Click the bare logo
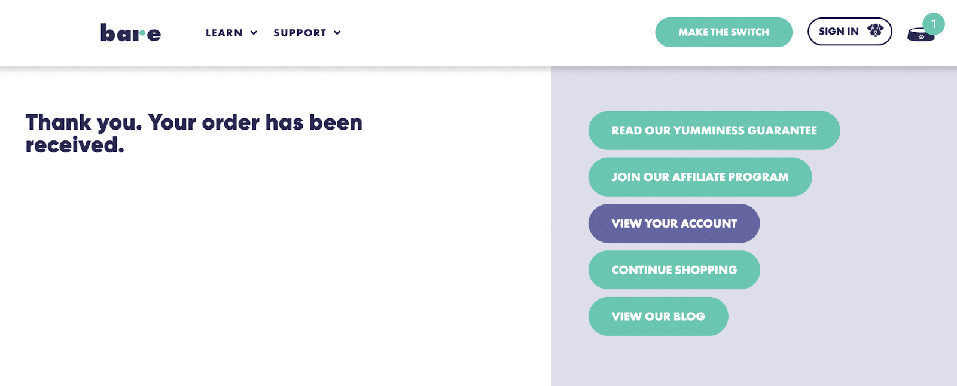The height and width of the screenshot is (386, 957). coord(130,33)
